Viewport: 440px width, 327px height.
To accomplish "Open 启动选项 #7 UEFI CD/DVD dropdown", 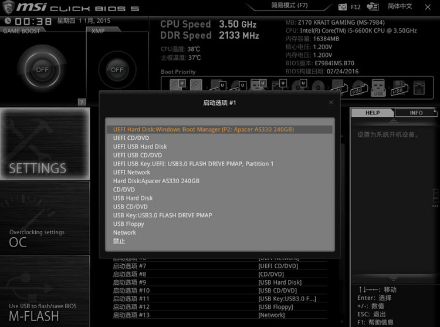I will pyautogui.click(x=220, y=266).
